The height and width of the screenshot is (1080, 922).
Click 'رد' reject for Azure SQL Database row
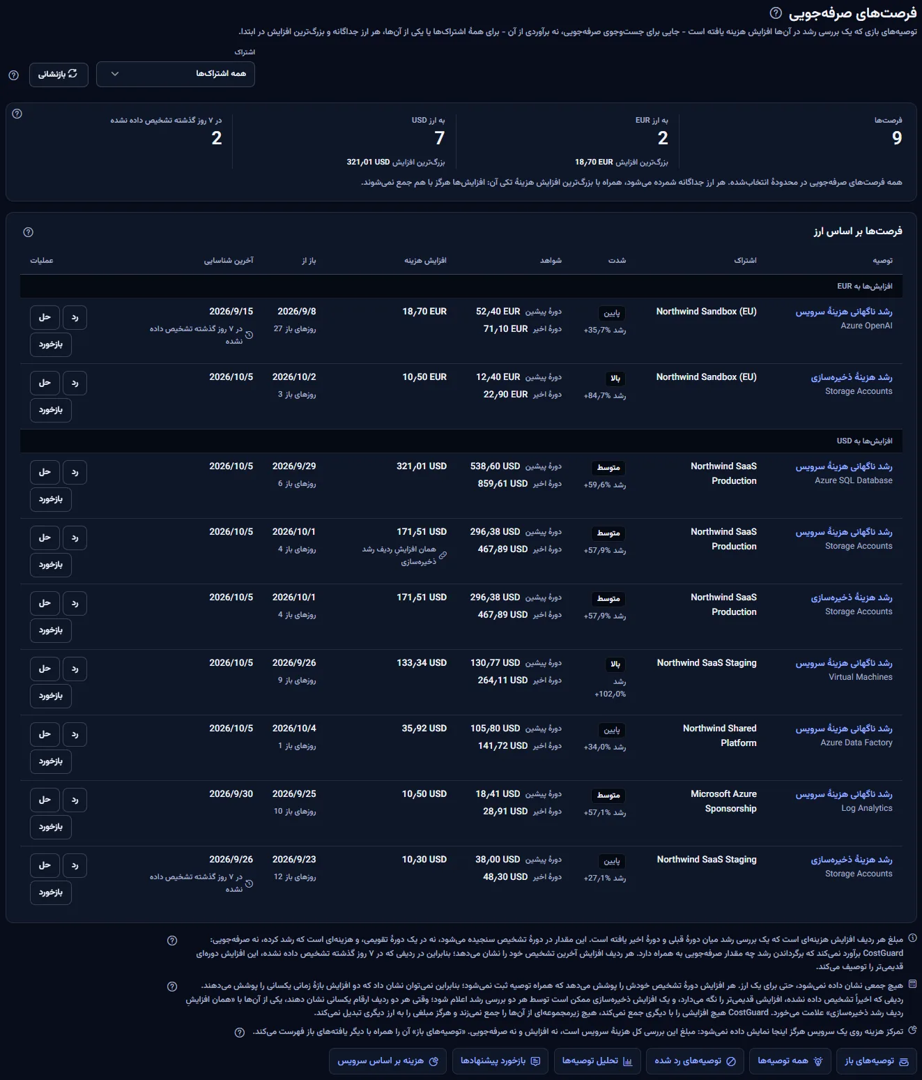click(x=75, y=472)
